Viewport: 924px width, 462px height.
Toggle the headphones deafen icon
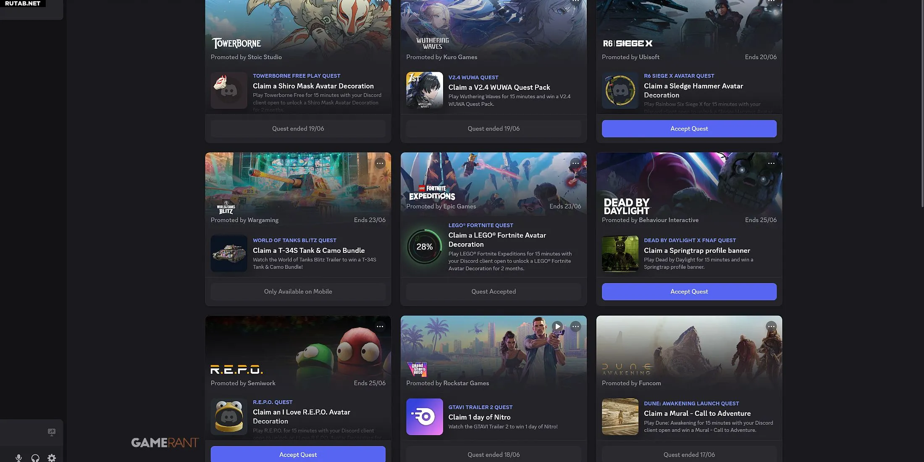click(35, 458)
